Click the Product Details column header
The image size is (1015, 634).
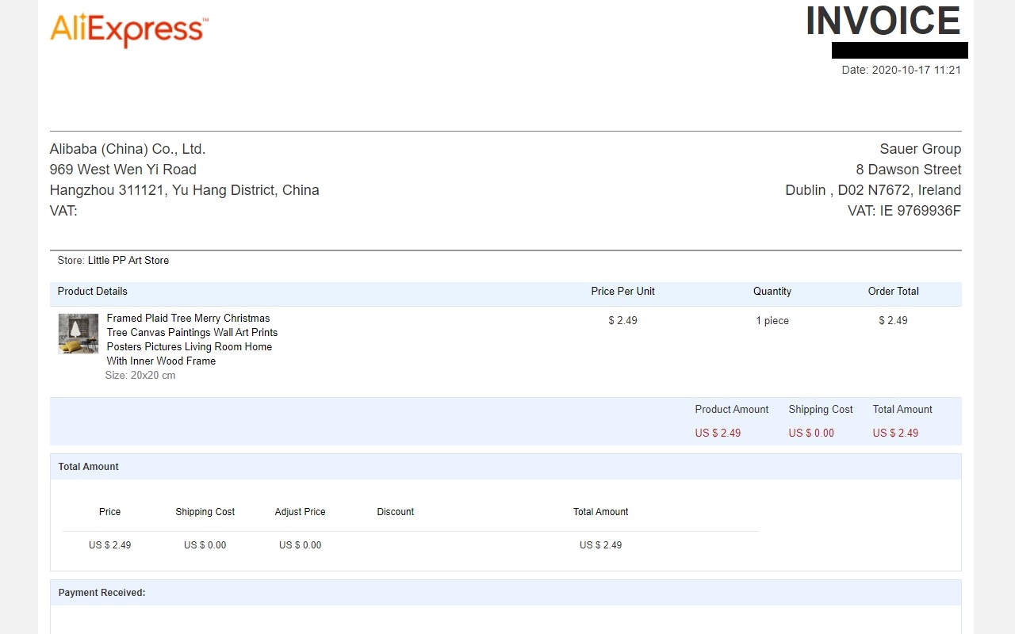tap(92, 291)
